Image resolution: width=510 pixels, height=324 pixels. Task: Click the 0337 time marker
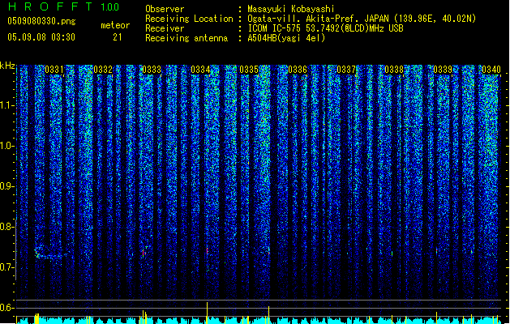click(346, 70)
